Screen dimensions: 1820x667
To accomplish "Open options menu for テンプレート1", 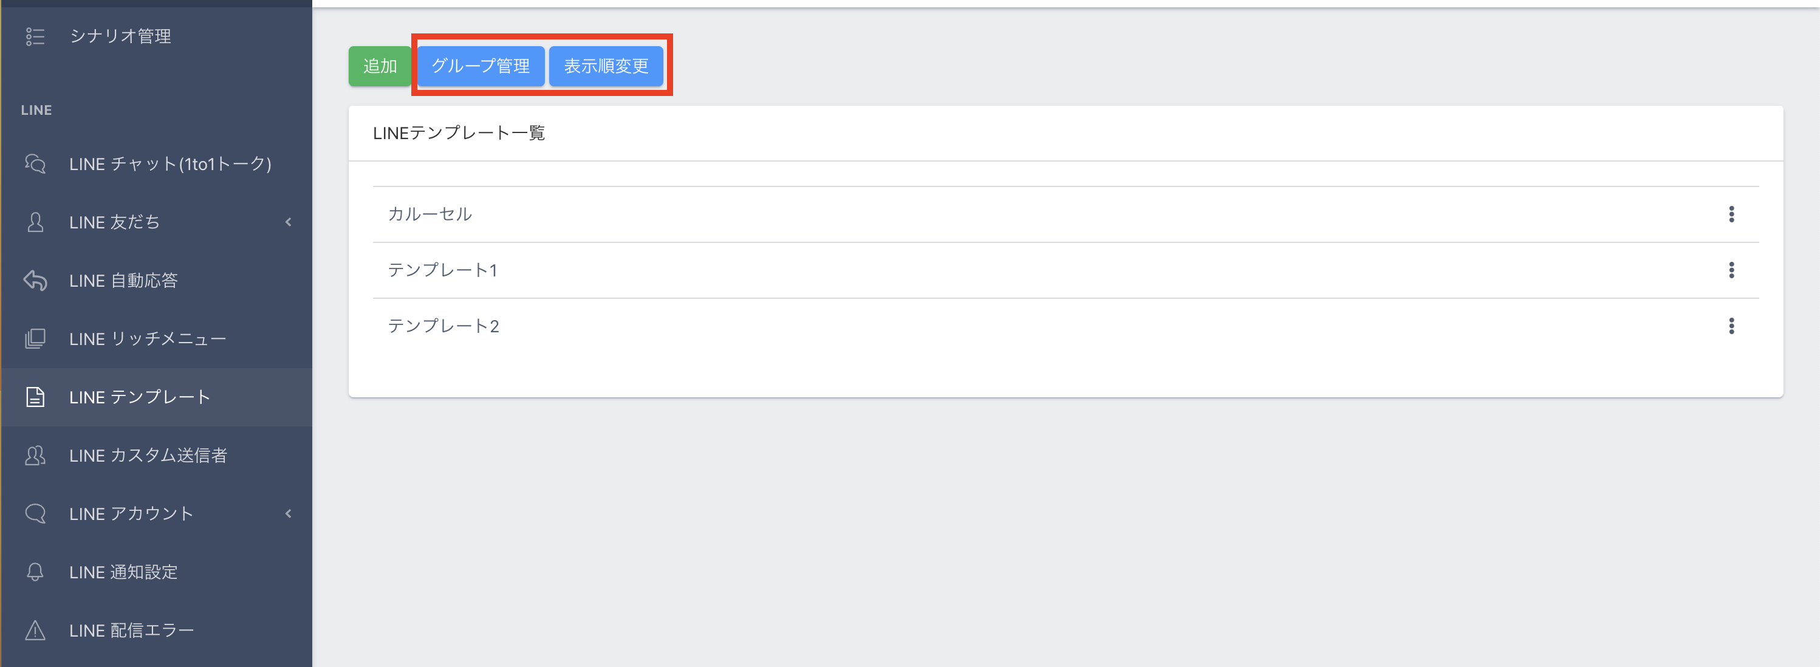I will (x=1731, y=270).
